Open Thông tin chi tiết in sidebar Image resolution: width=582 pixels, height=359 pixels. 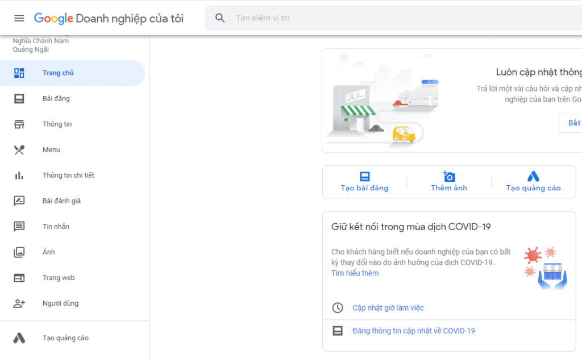pyautogui.click(x=72, y=176)
